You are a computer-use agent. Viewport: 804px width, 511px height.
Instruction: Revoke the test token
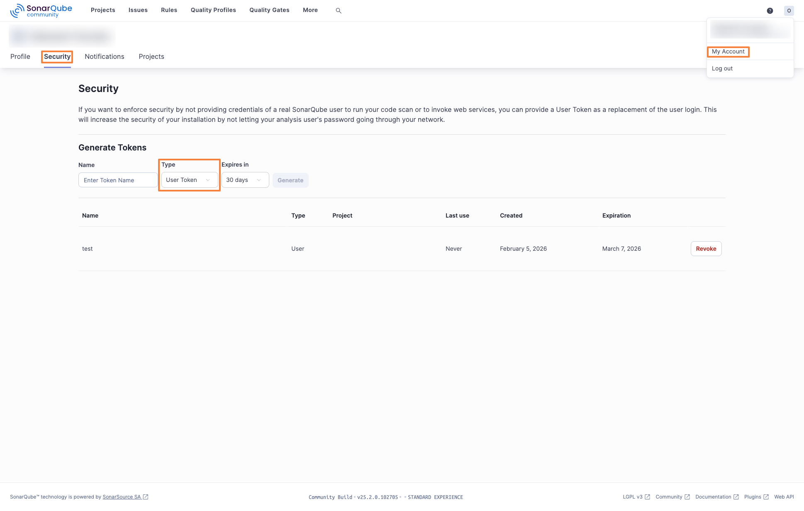coord(706,249)
